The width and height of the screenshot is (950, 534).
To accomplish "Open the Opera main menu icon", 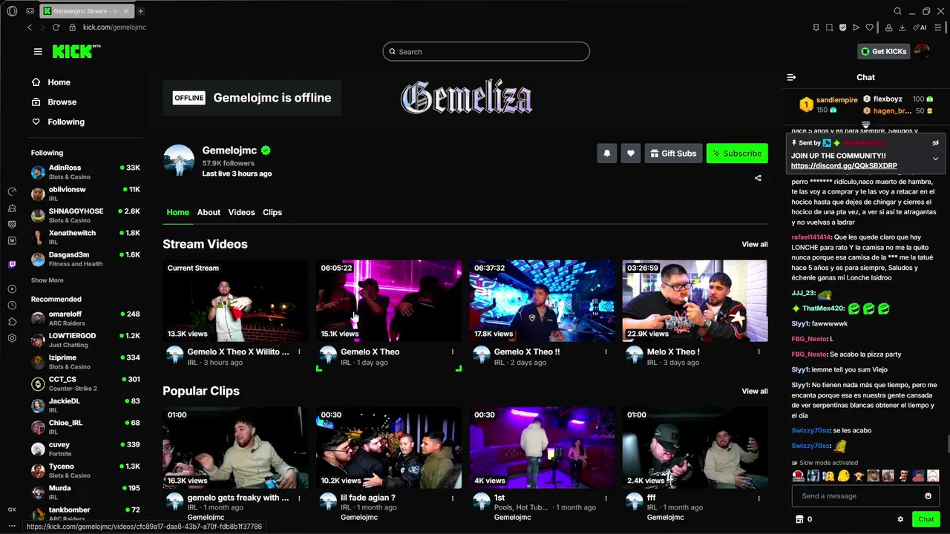I will click(x=12, y=11).
